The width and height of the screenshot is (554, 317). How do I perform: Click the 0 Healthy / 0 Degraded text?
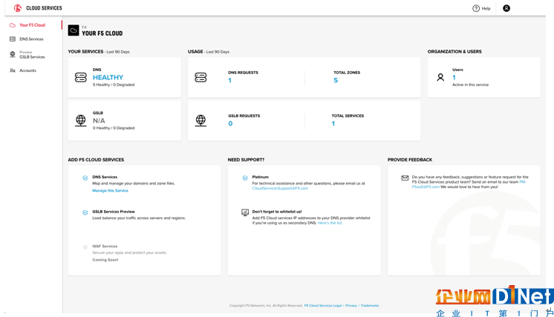[x=114, y=128]
